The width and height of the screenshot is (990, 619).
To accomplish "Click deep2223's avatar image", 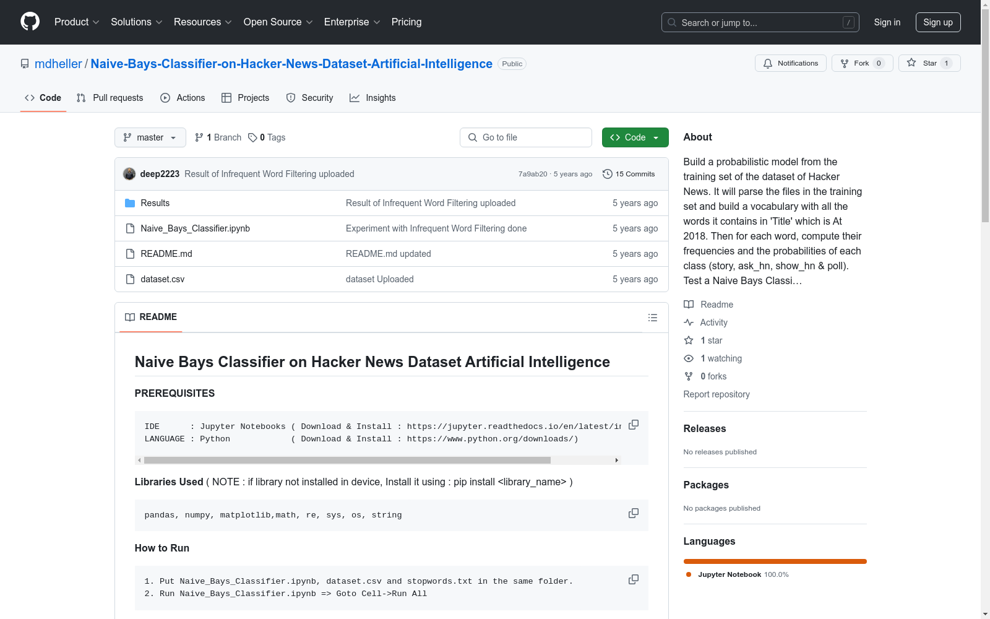I will [129, 174].
